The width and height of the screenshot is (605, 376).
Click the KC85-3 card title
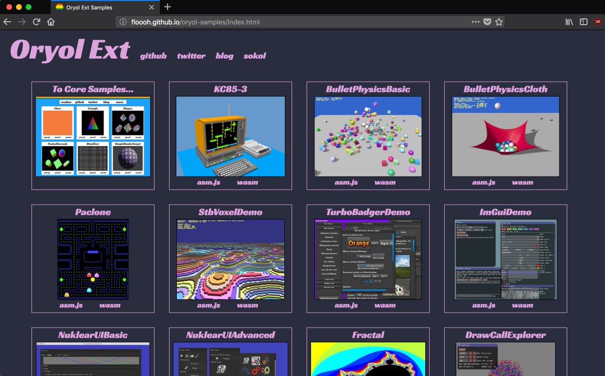click(230, 89)
